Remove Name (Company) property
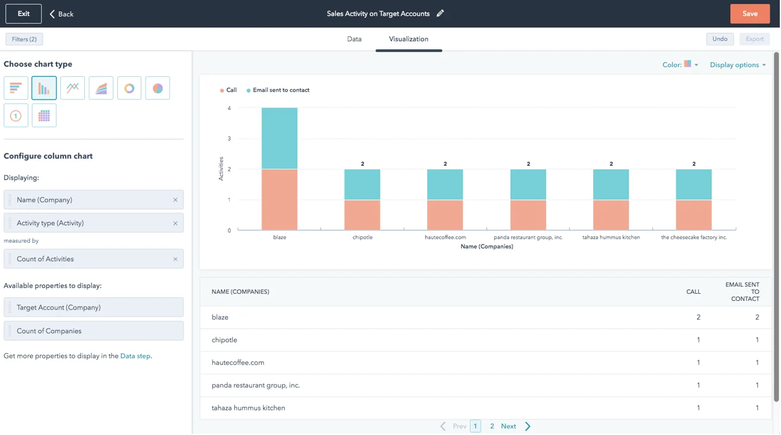This screenshot has width=781, height=435. pos(175,200)
